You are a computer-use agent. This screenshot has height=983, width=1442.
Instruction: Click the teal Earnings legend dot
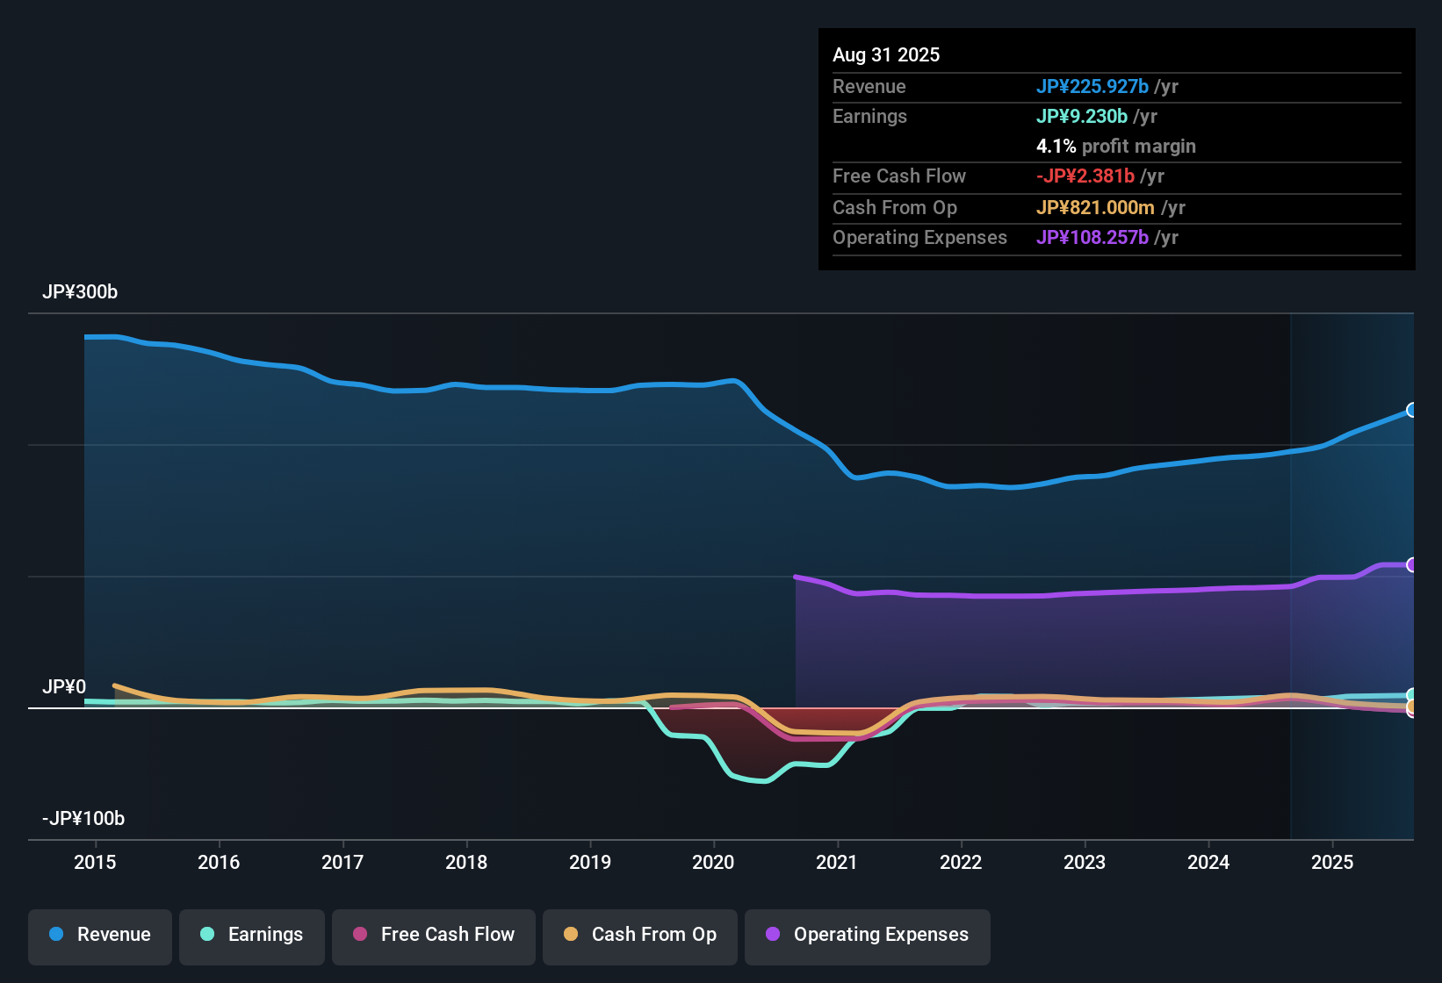pos(207,935)
